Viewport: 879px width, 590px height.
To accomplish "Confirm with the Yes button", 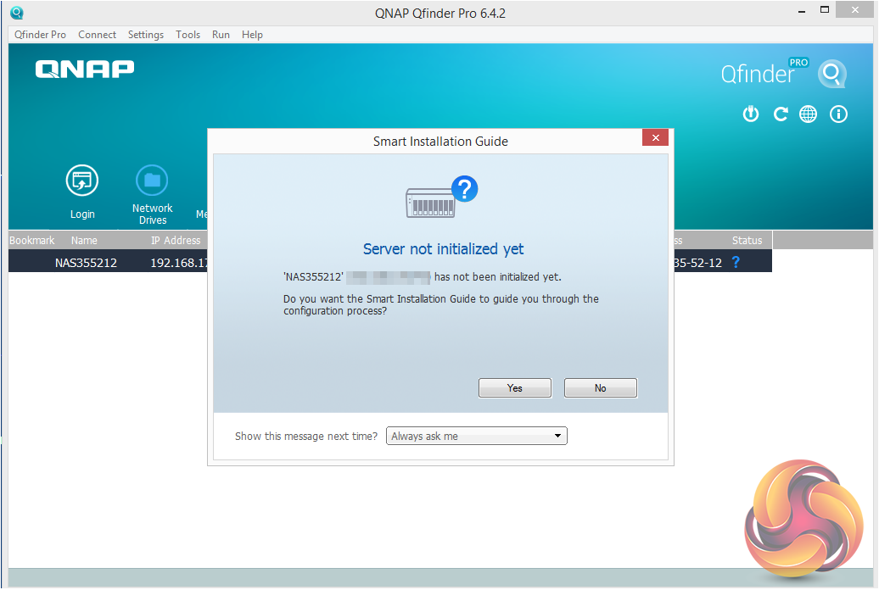I will coord(515,387).
